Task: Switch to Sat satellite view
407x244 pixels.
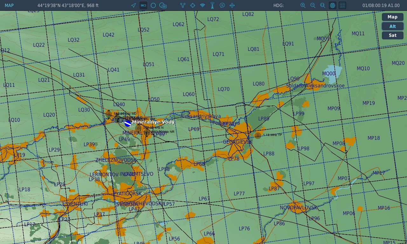Action: pyautogui.click(x=393, y=35)
